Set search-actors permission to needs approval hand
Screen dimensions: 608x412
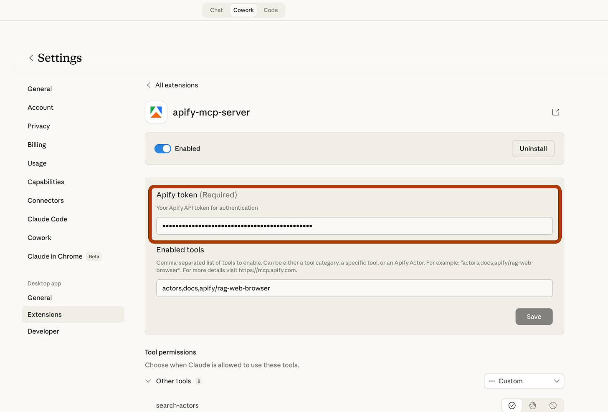coord(532,405)
